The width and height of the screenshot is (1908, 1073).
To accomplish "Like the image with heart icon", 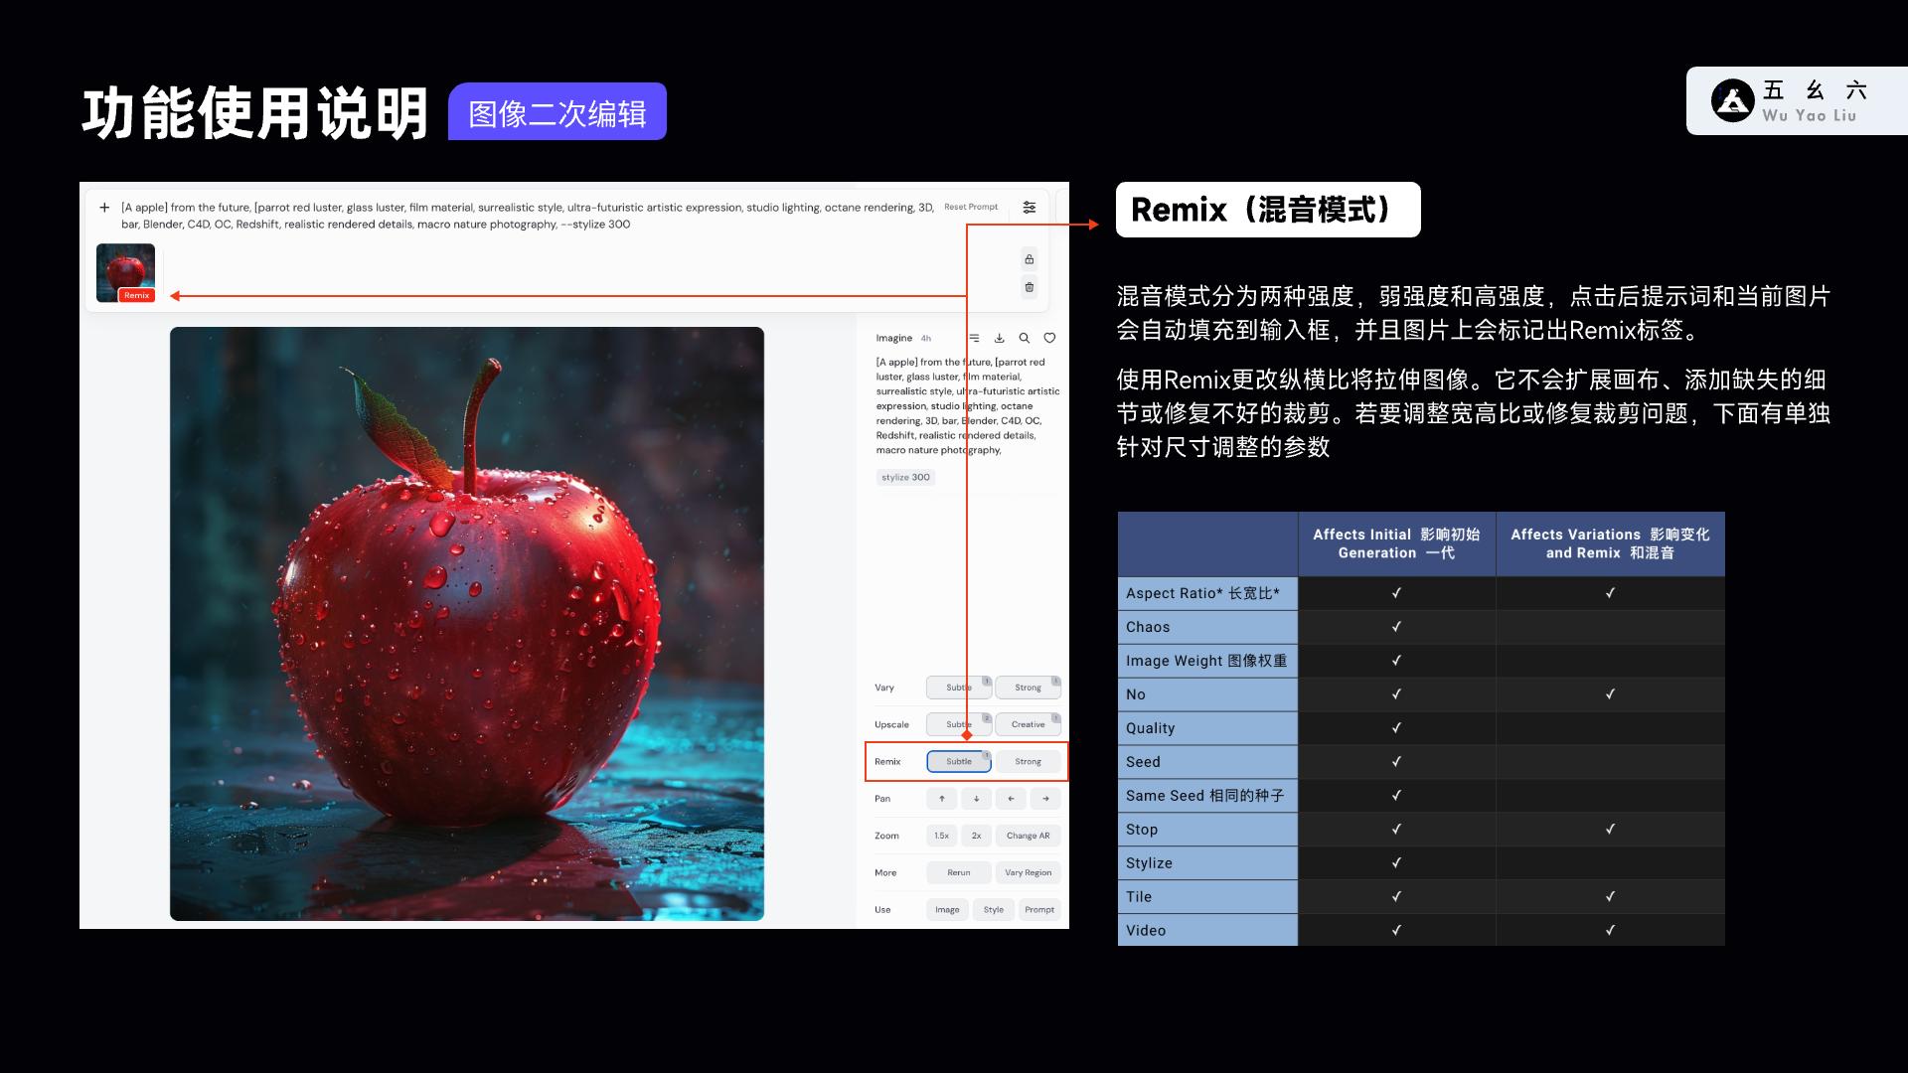I will pyautogui.click(x=1049, y=338).
